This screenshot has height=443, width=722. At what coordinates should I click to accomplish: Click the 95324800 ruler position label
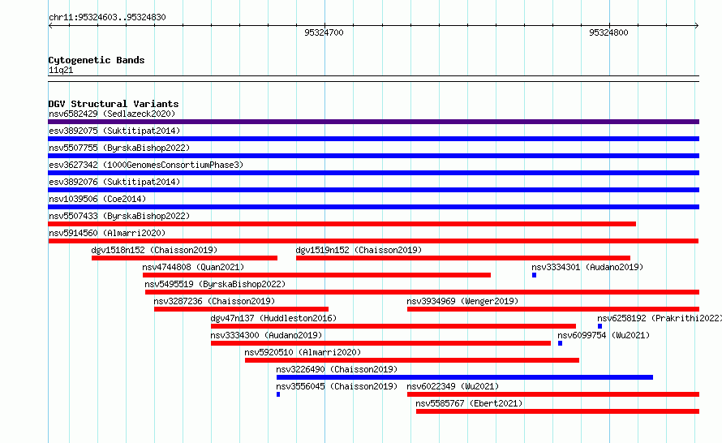[608, 32]
